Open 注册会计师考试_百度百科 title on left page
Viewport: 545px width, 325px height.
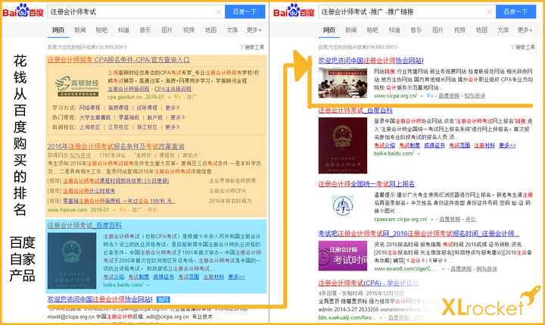[85, 226]
